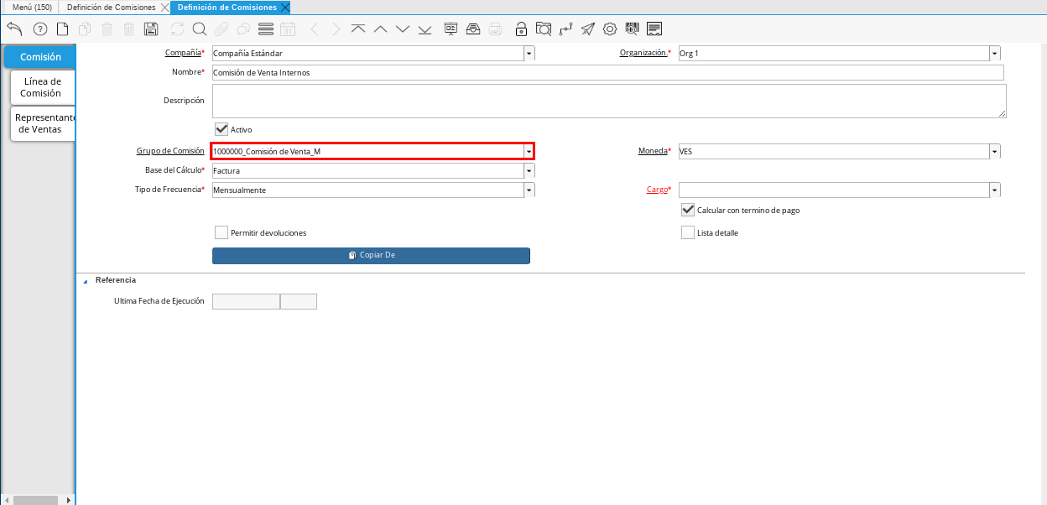
Task: Click the undo back-arrow toolbar icon
Action: 14,29
